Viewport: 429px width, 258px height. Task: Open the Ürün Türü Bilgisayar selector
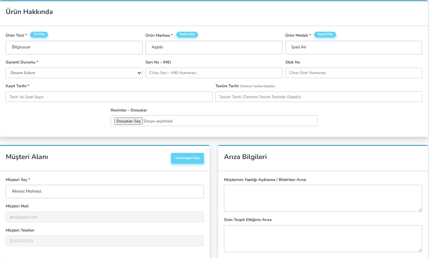pyautogui.click(x=74, y=48)
